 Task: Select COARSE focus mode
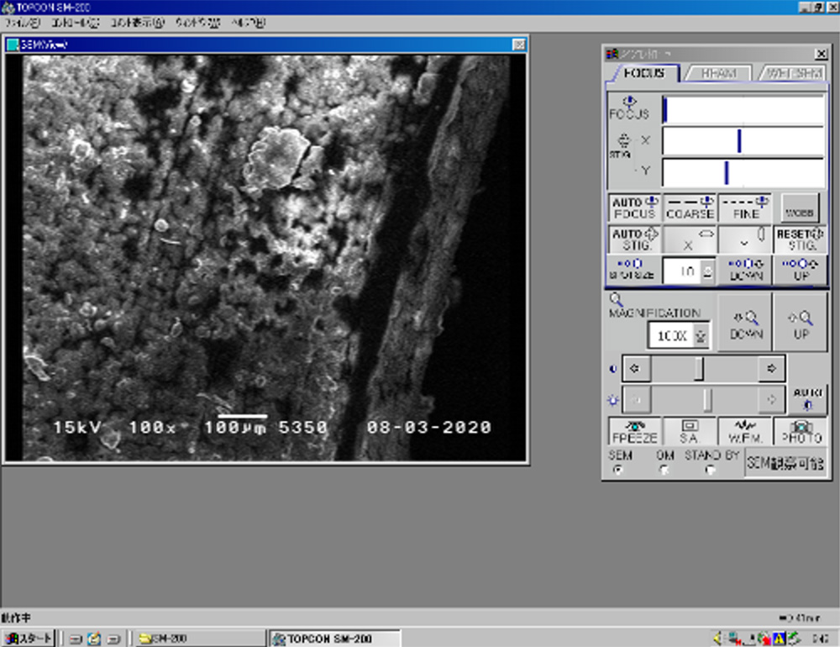pyautogui.click(x=690, y=208)
